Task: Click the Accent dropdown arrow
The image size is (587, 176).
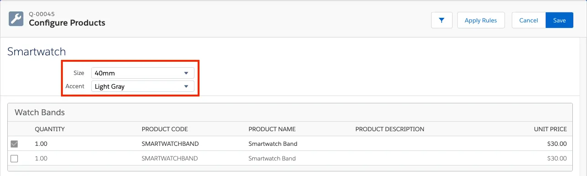Action: pyautogui.click(x=186, y=86)
